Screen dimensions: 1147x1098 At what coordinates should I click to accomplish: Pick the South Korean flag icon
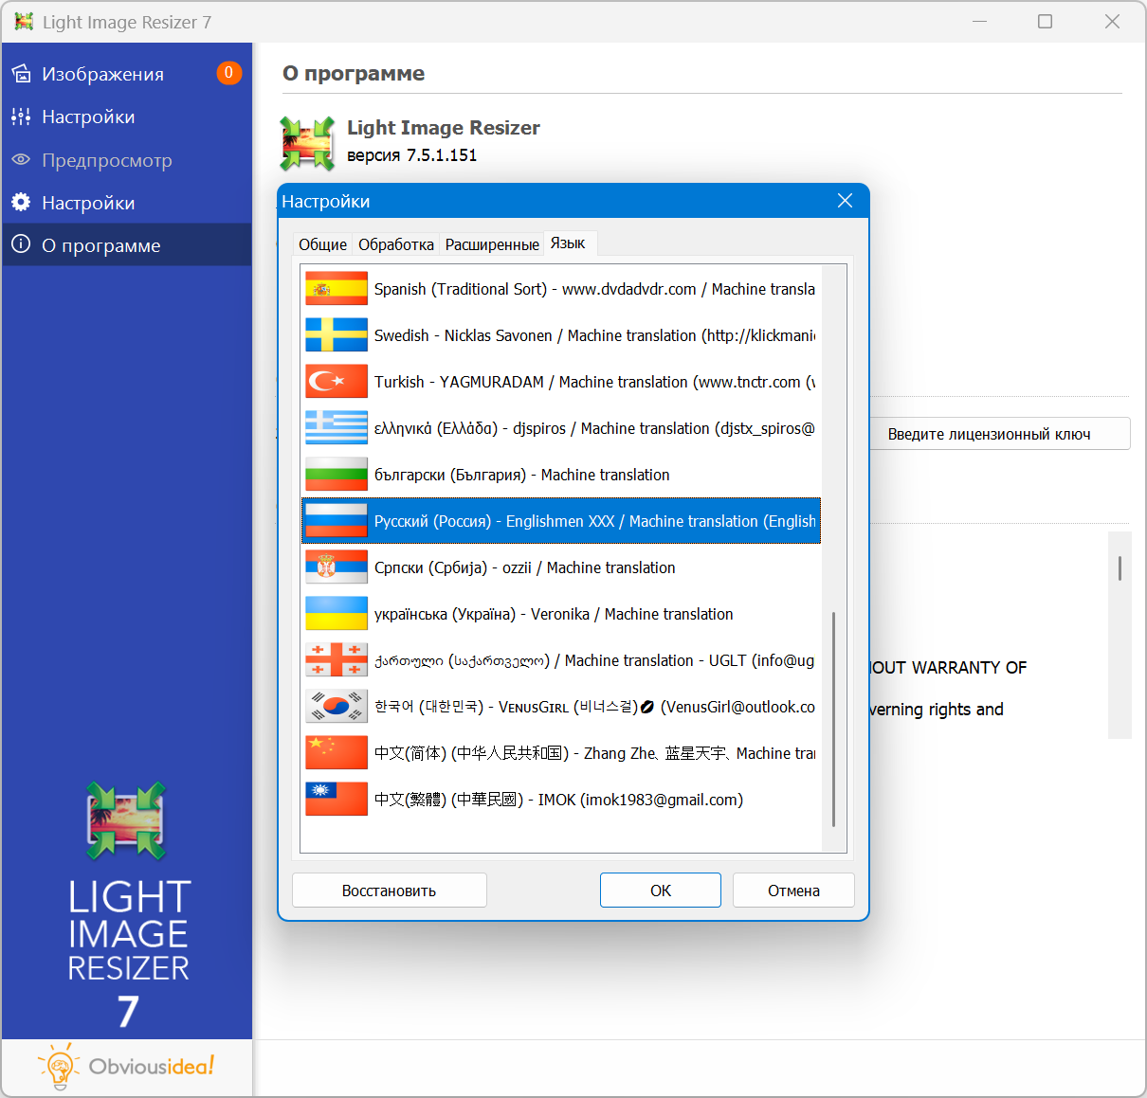click(336, 707)
